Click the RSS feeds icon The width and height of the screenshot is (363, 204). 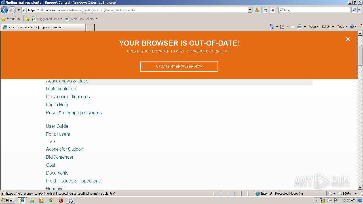tap(282, 27)
